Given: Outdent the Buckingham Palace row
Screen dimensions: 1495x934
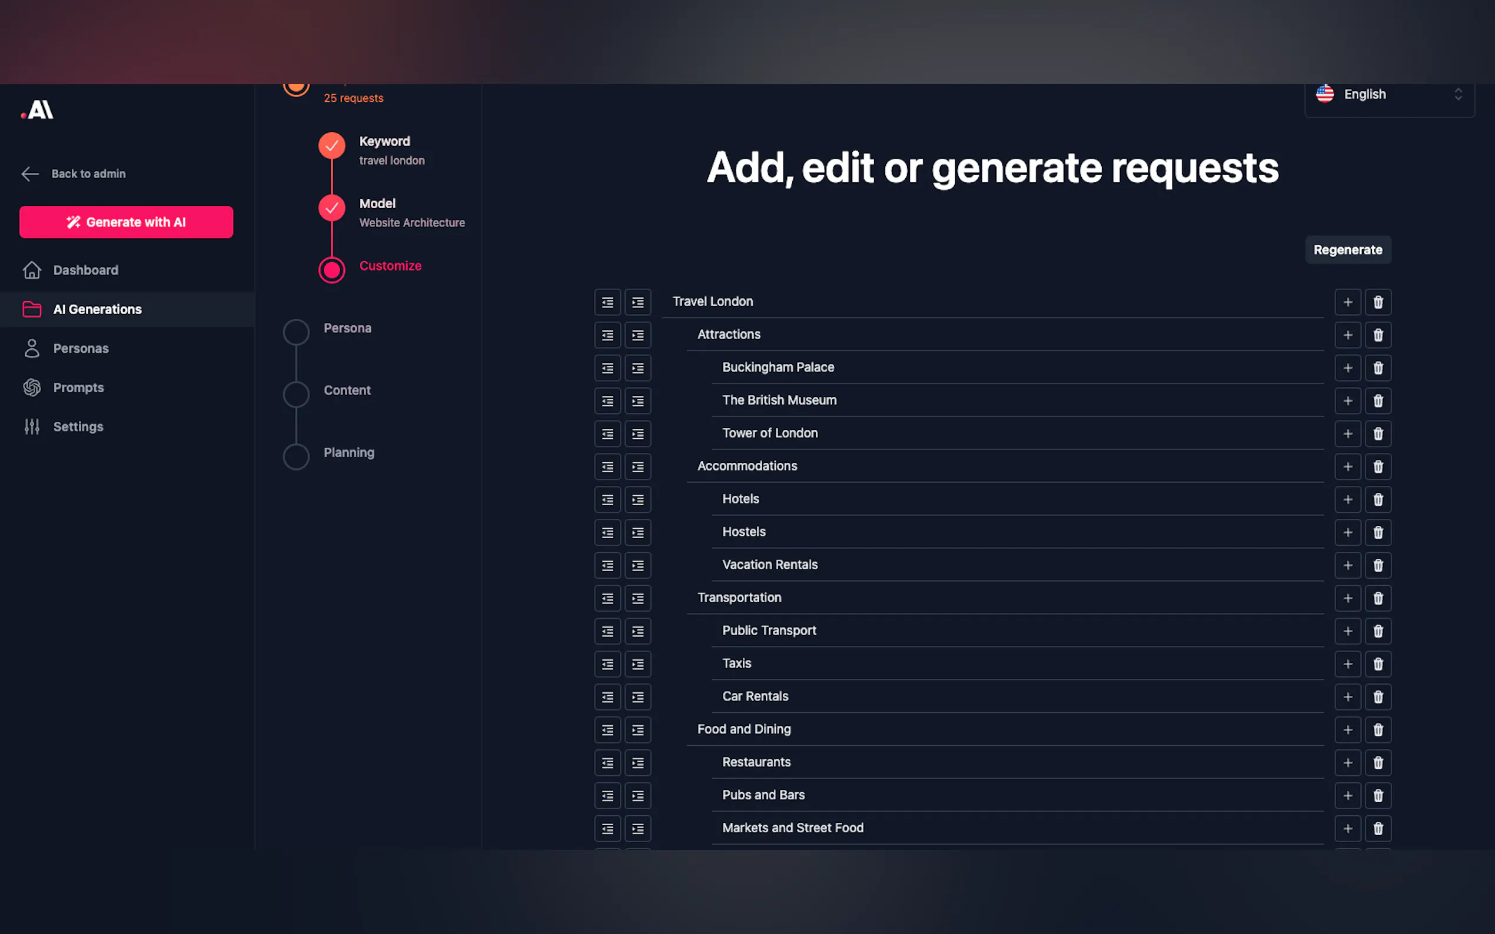Looking at the screenshot, I should pos(607,368).
